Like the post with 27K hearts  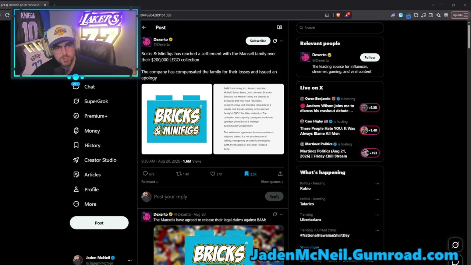216,174
